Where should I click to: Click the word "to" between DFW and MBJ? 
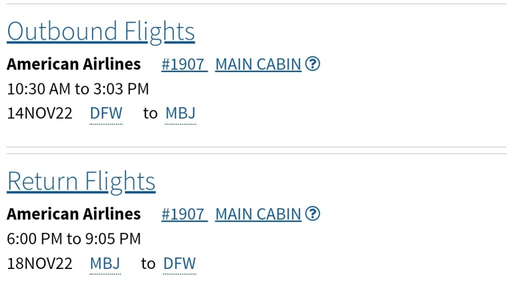(x=150, y=113)
